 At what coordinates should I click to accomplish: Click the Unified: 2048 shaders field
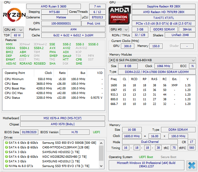pos(180,35)
